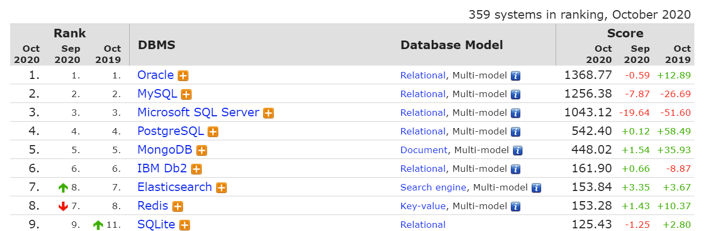The width and height of the screenshot is (704, 231).
Task: Click PostgreSQL's score 542.40
Action: (592, 131)
